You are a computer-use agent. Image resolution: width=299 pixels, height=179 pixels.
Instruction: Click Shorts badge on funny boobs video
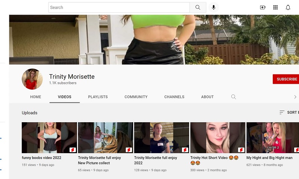tap(73, 150)
